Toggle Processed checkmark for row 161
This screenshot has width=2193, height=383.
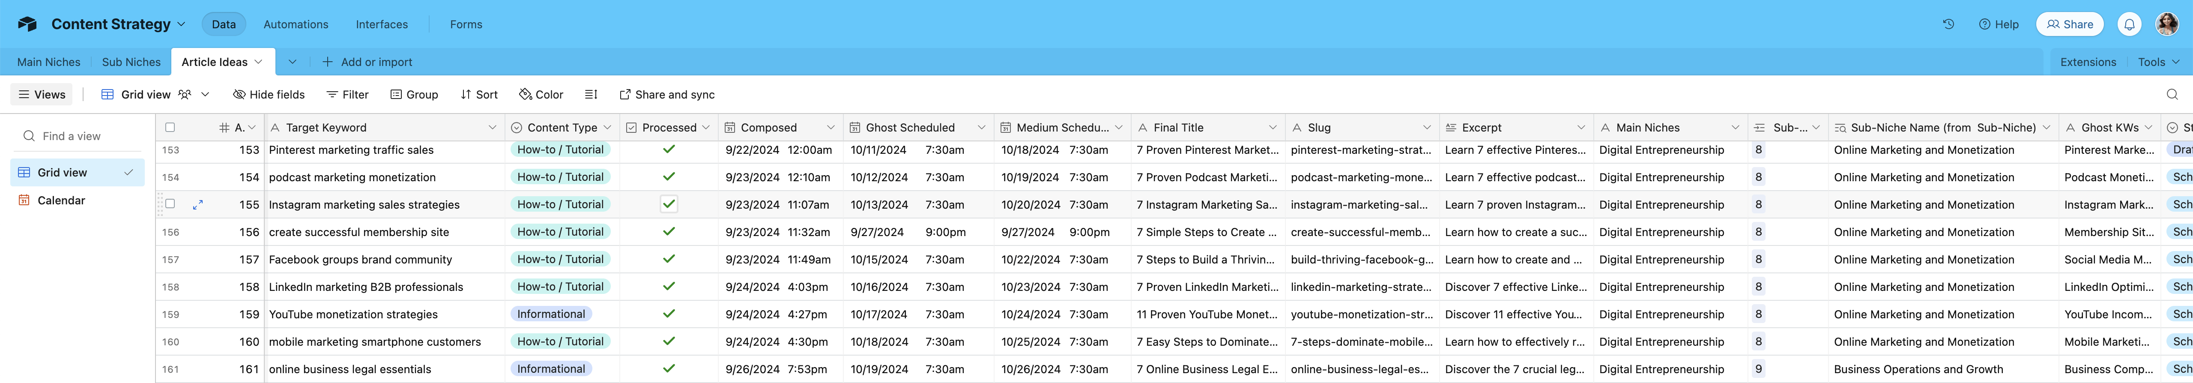pos(669,369)
